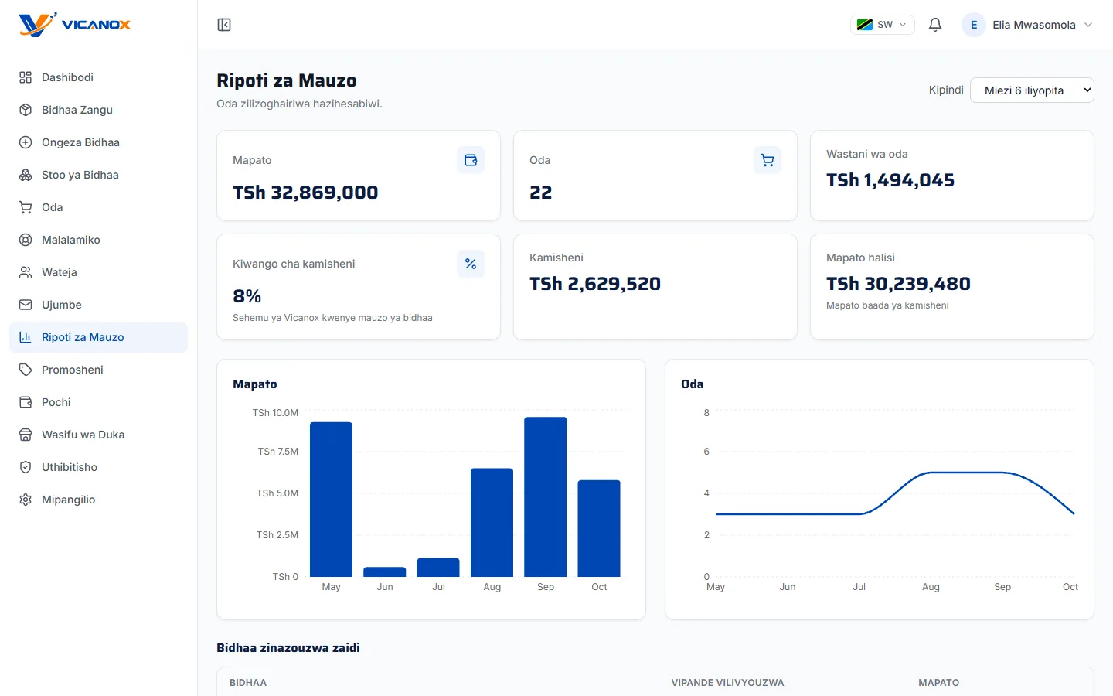1113x696 pixels.
Task: Open Dashibodi in the sidebar
Action: tap(98, 77)
